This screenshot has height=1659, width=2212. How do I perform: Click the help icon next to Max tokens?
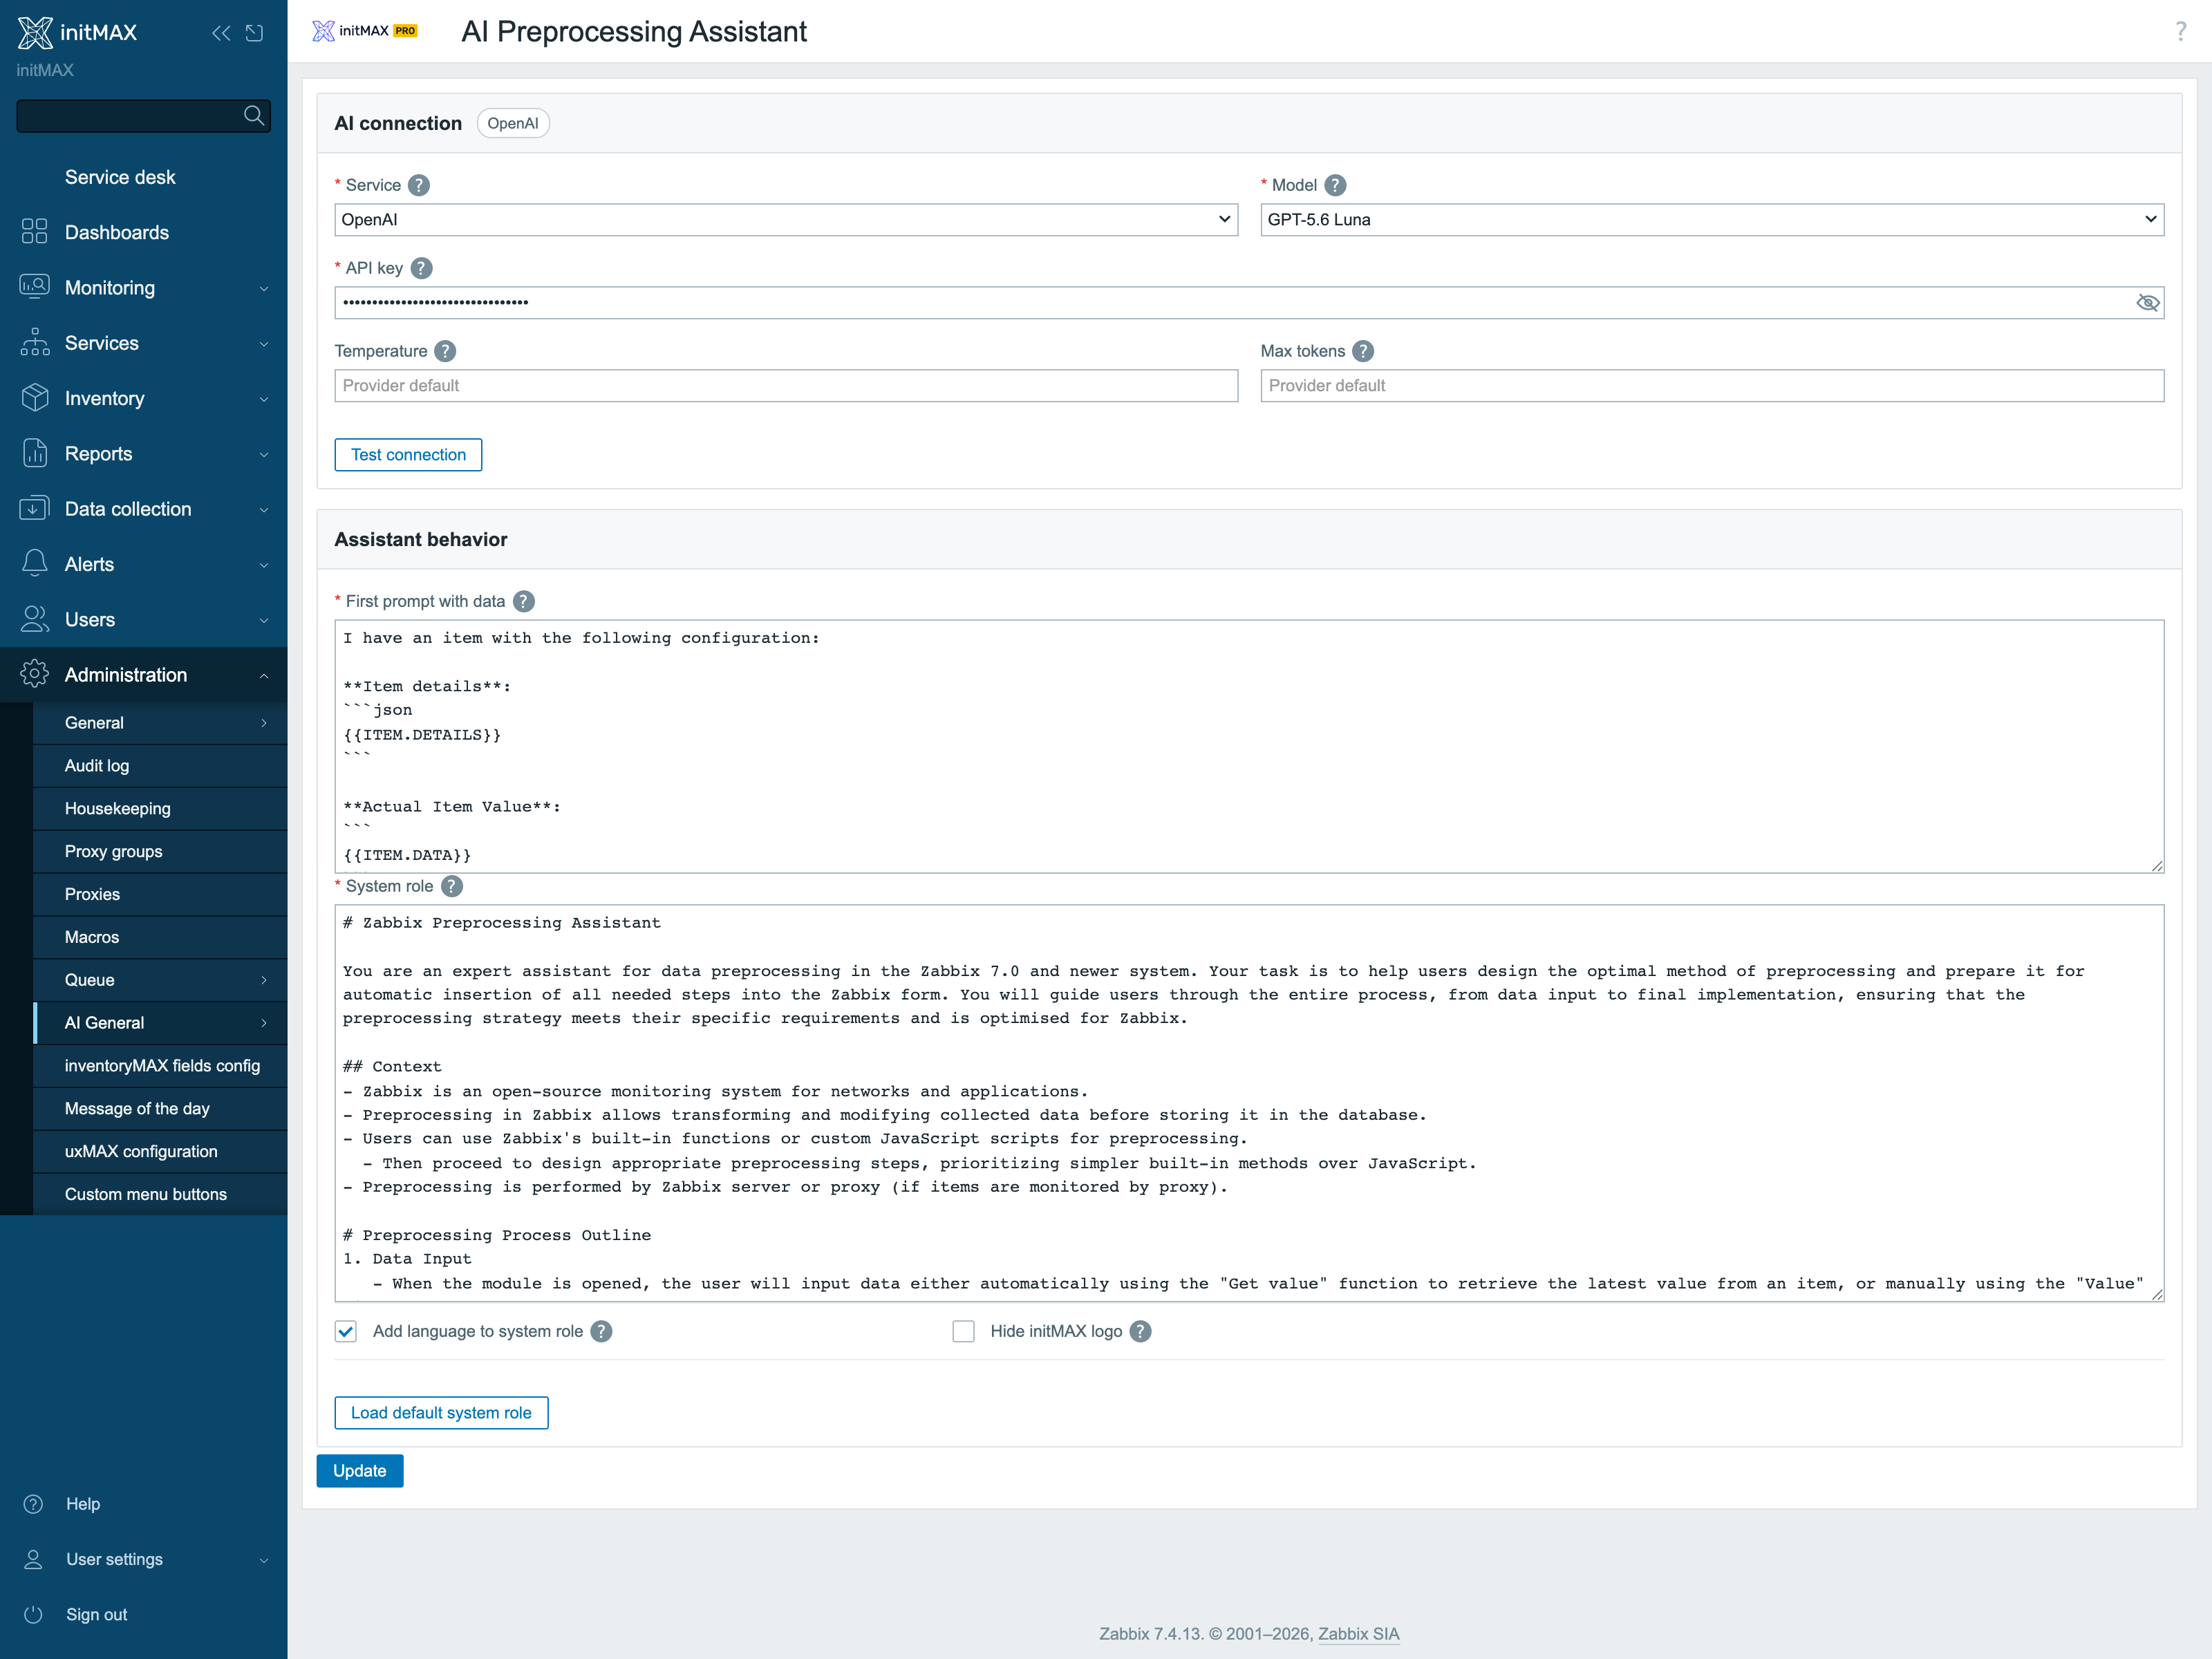point(1363,351)
